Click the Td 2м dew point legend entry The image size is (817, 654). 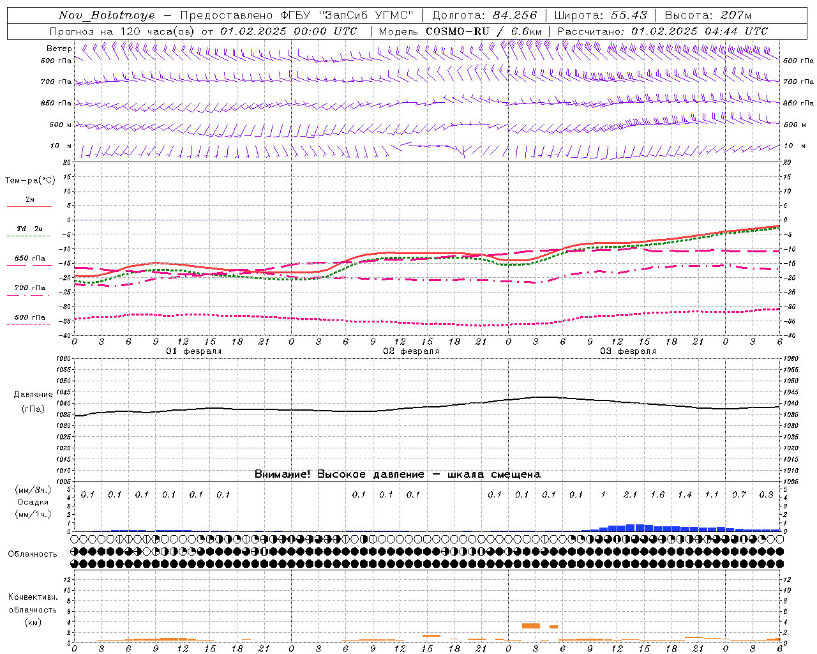[x=30, y=229]
